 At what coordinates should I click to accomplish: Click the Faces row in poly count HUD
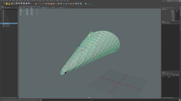(x=28, y=12)
